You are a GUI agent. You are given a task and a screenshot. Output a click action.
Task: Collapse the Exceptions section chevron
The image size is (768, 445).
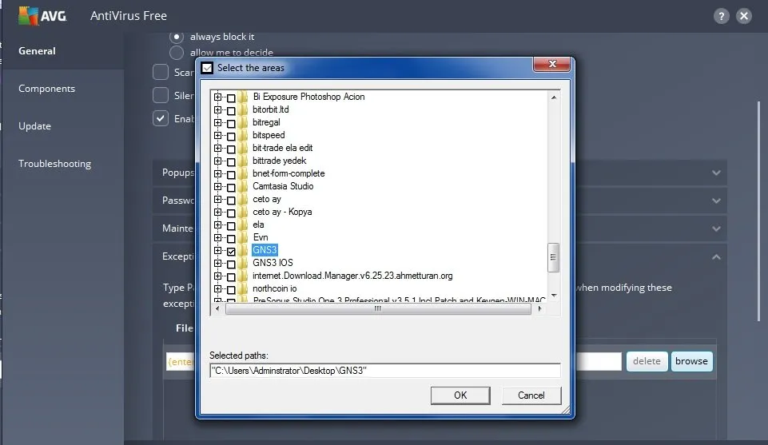pos(716,256)
